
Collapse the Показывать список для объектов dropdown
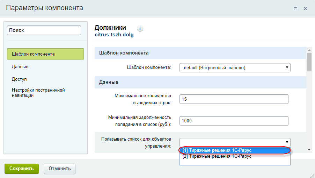pyautogui.click(x=235, y=142)
